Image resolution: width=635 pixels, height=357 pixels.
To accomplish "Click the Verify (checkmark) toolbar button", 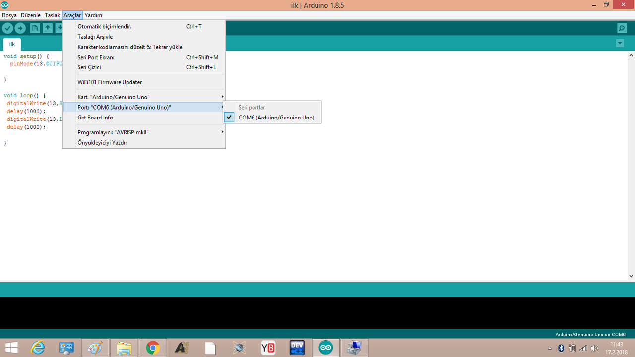I will pyautogui.click(x=7, y=28).
